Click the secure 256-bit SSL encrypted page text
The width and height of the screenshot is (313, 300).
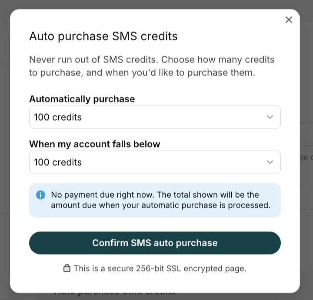160,268
